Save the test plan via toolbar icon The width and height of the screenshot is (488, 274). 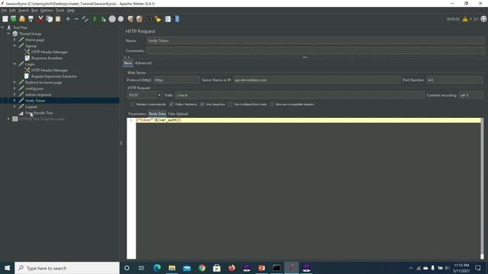point(30,19)
